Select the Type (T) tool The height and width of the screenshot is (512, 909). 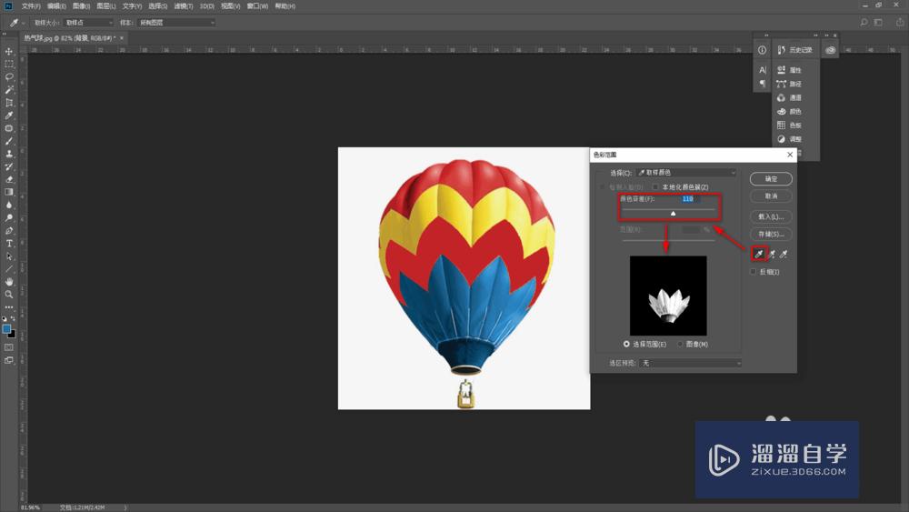pos(9,244)
